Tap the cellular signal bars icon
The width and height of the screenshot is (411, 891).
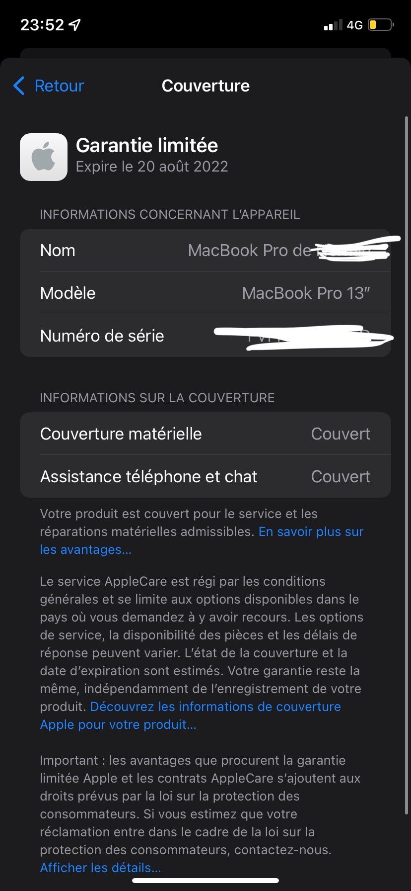click(333, 25)
